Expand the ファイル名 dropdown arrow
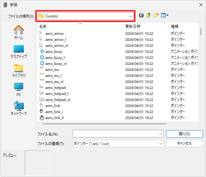The image size is (206, 177). coord(161,134)
